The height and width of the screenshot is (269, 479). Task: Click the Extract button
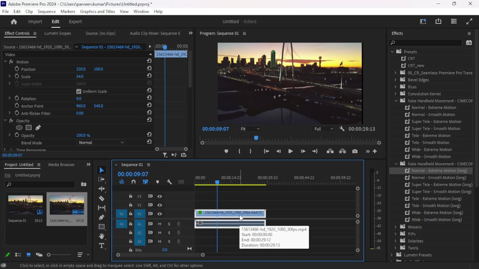[x=342, y=151]
